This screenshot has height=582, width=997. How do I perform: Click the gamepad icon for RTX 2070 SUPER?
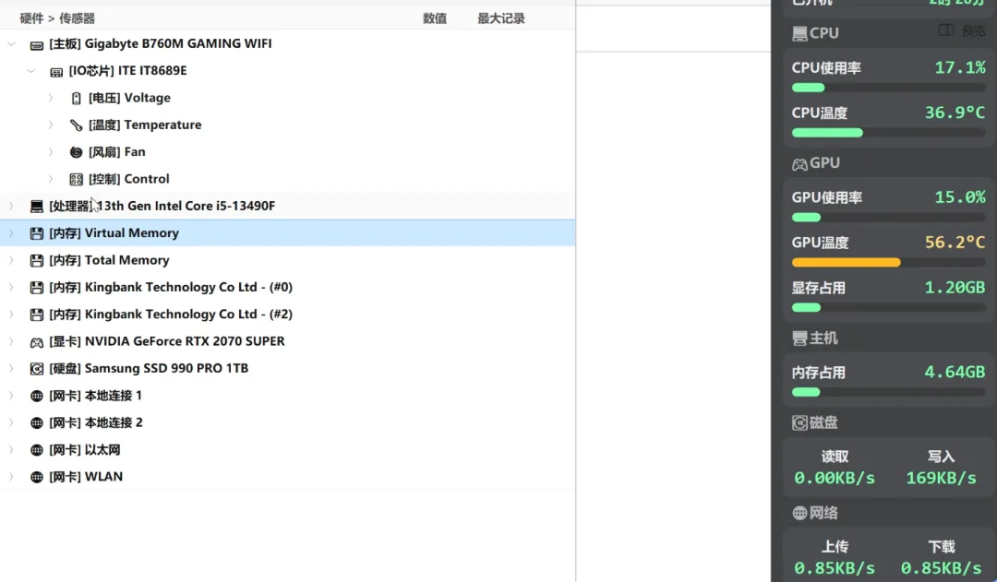tap(37, 342)
